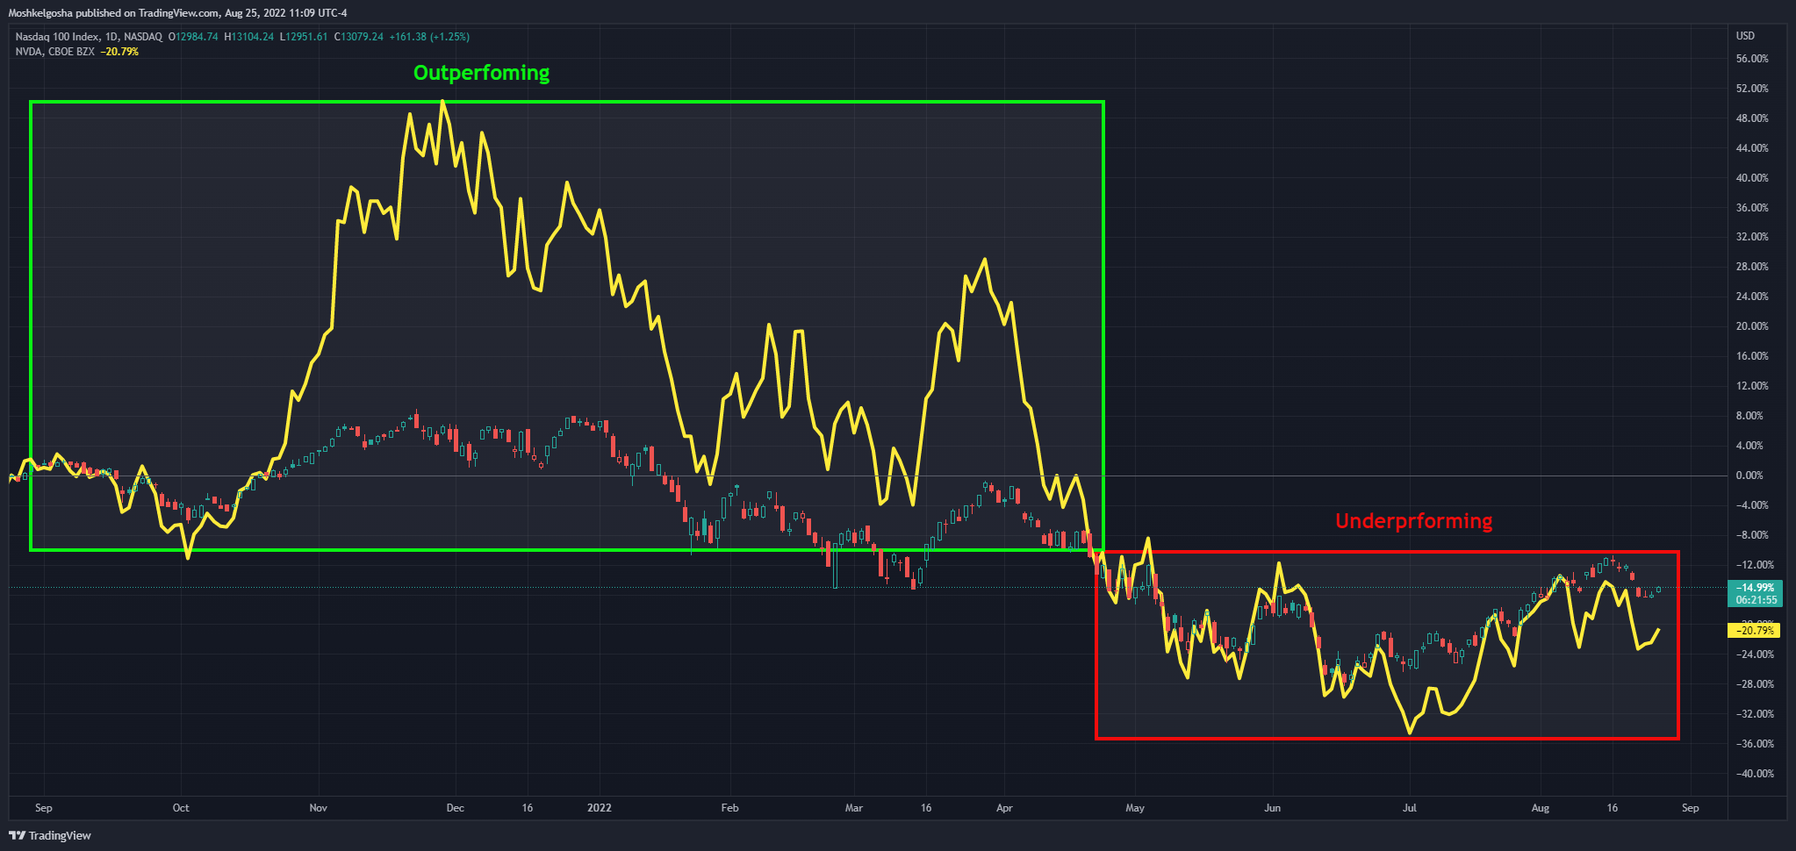Click the low value L12951.61
This screenshot has width=1796, height=851.
pos(304,37)
